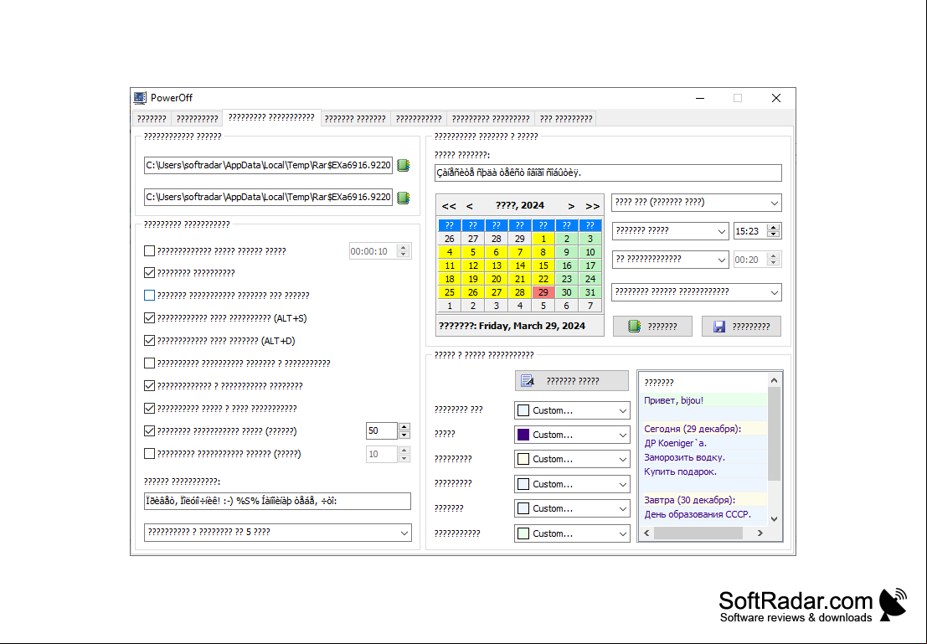Image resolution: width=927 pixels, height=644 pixels.
Task: Click the green book icon beside the lower path field
Action: pyautogui.click(x=404, y=198)
